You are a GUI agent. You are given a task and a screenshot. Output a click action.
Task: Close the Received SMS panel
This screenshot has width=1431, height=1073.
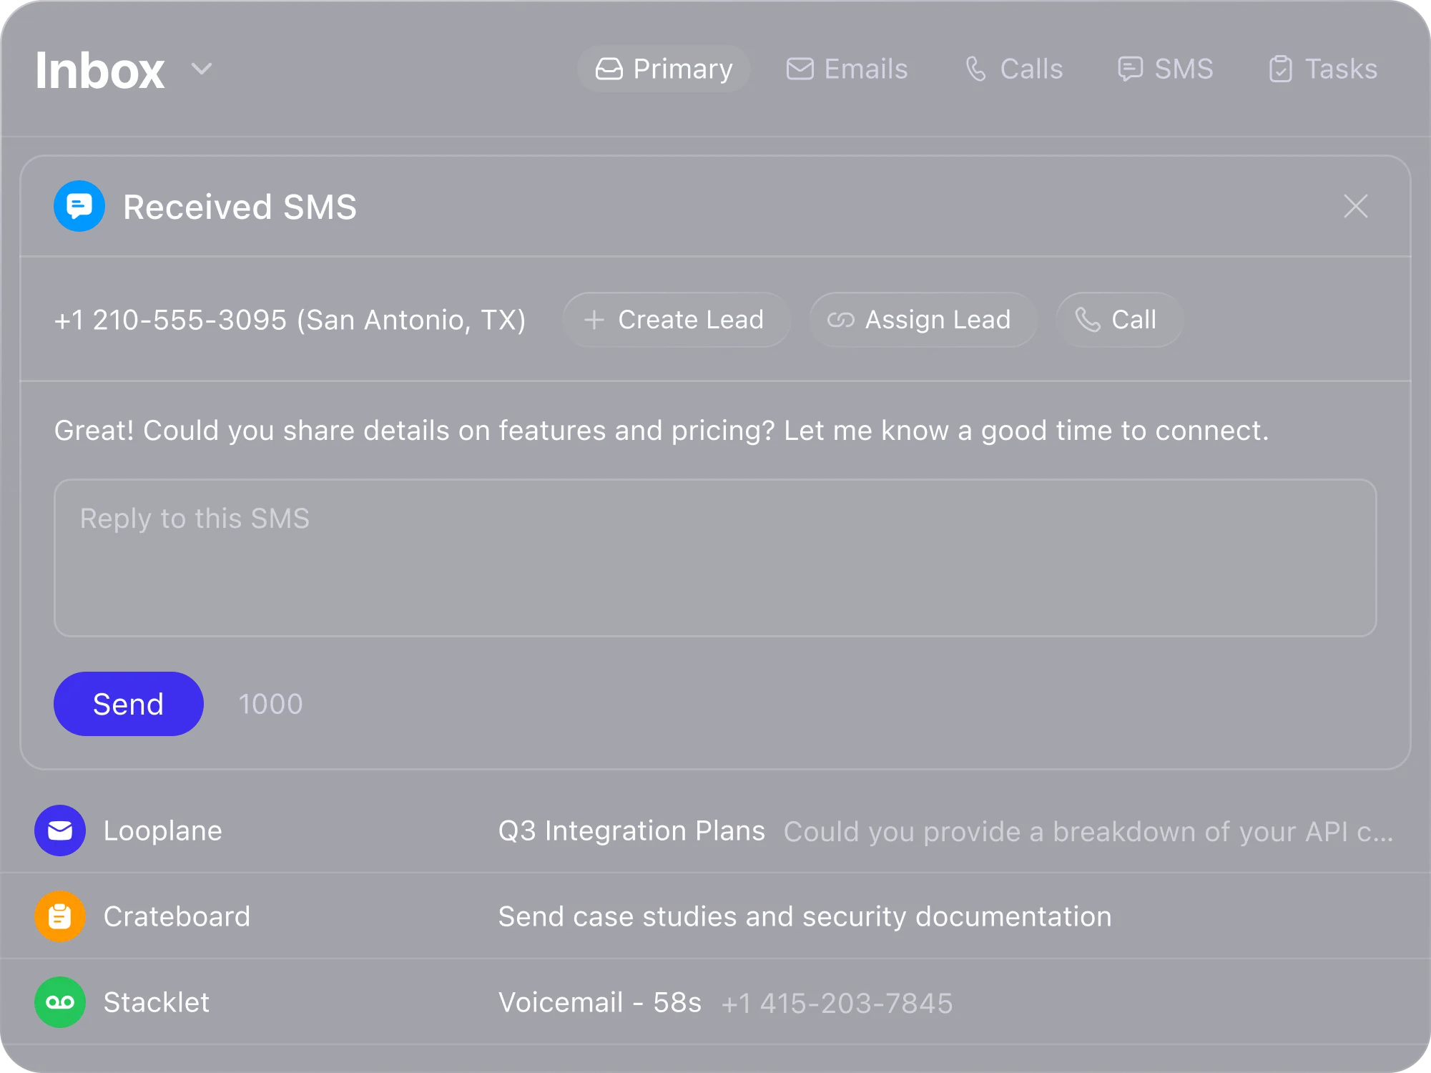tap(1355, 207)
